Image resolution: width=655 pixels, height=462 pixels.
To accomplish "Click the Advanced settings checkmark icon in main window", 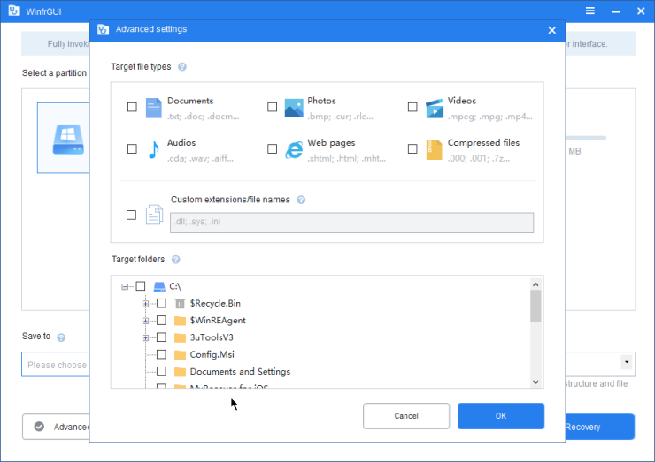I will pos(39,427).
